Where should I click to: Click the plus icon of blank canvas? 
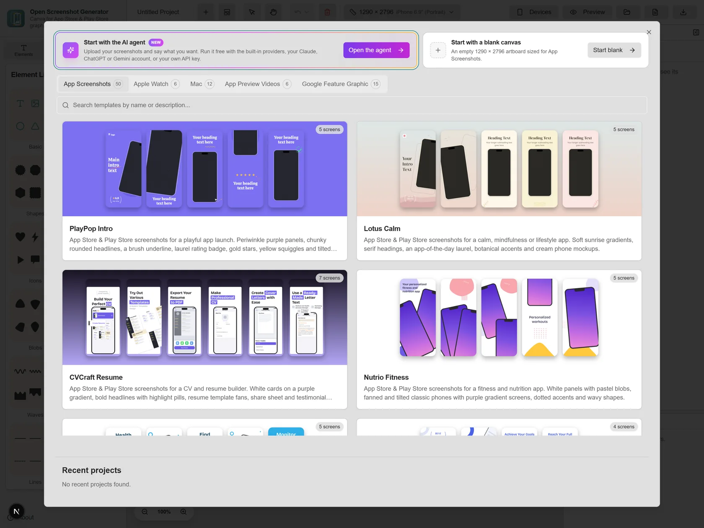pyautogui.click(x=438, y=50)
